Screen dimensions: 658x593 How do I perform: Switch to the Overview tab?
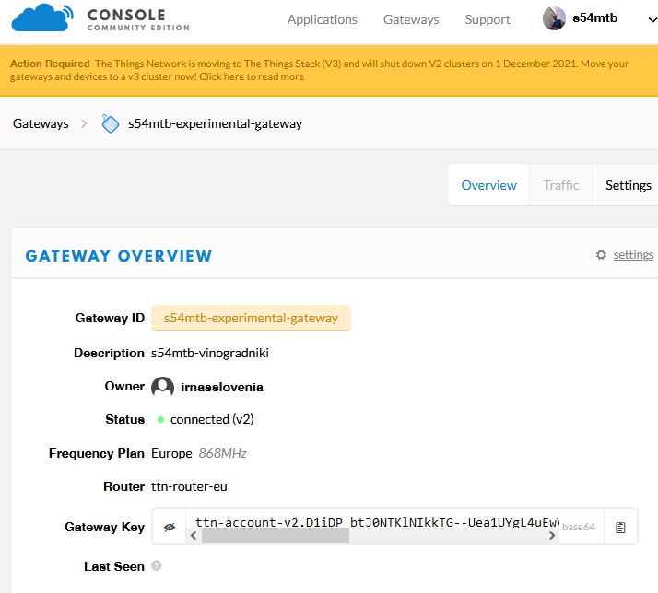click(488, 185)
